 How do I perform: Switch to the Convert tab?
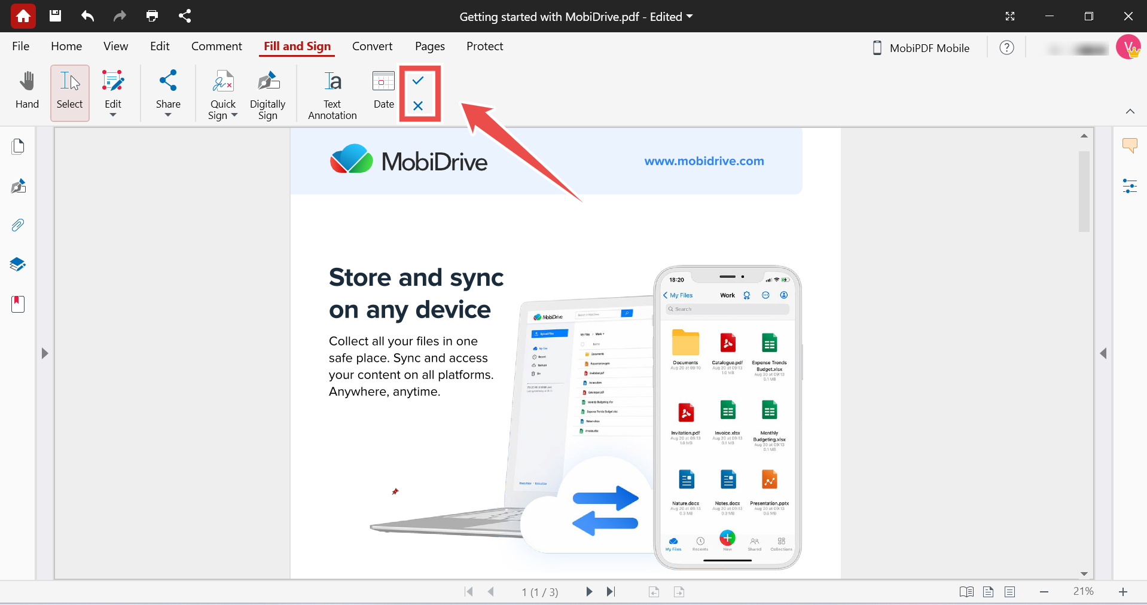coord(372,46)
